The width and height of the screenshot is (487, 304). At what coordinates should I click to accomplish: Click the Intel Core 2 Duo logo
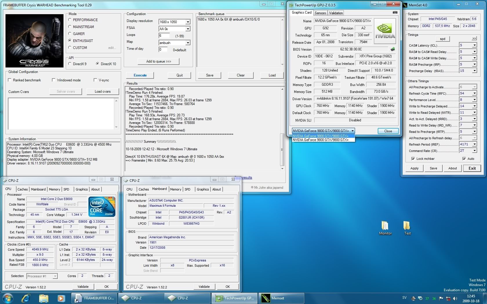click(102, 206)
